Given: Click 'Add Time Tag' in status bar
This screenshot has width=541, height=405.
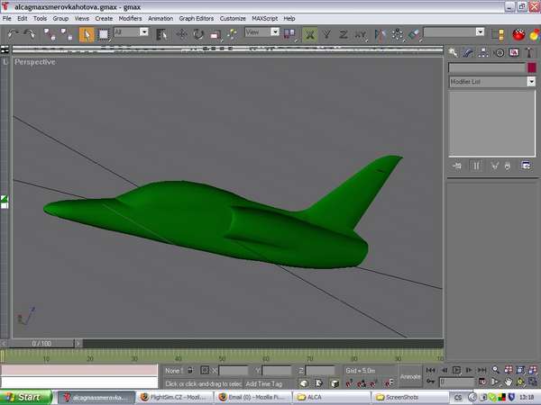Looking at the screenshot, I should coord(264,383).
